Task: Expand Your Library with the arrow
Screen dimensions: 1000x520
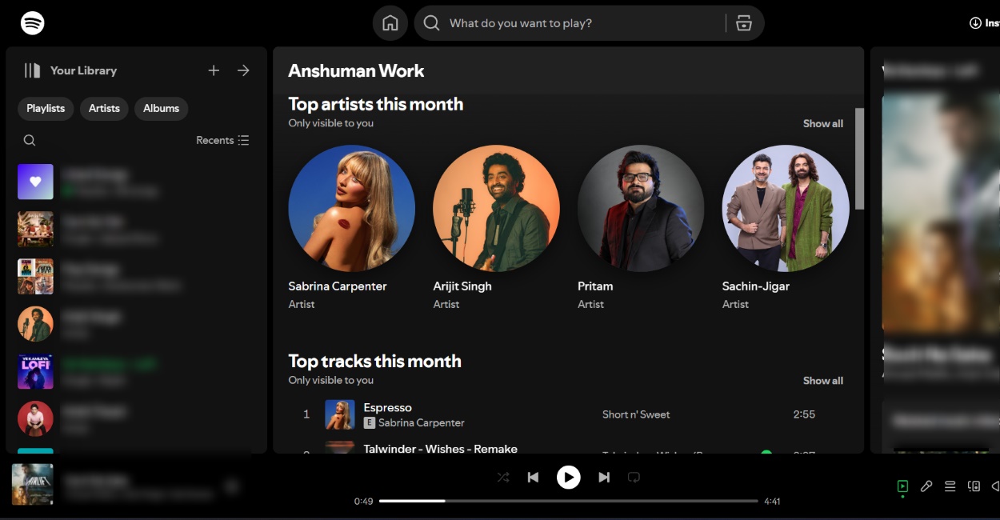Action: tap(243, 70)
